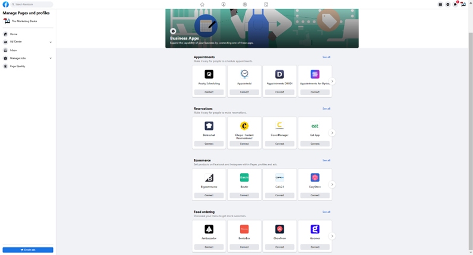Image resolution: width=473 pixels, height=255 pixels.
Task: Click the Facebook logo
Action: (x=6, y=5)
